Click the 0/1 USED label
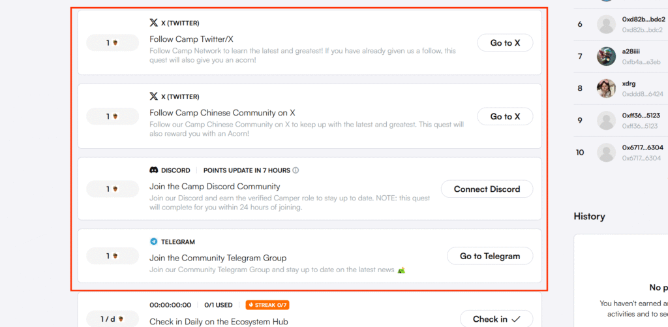 click(219, 305)
